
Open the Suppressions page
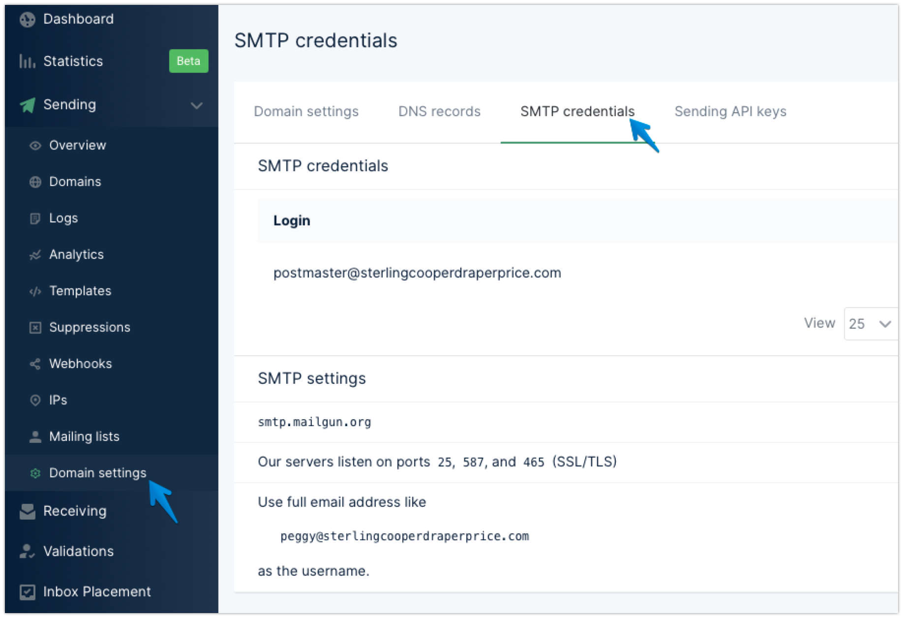pyautogui.click(x=90, y=328)
